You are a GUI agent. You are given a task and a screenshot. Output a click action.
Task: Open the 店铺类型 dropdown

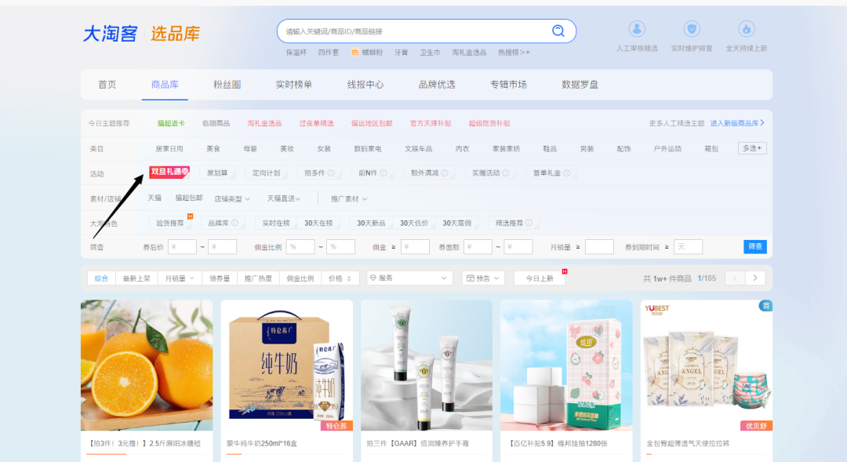pyautogui.click(x=232, y=199)
